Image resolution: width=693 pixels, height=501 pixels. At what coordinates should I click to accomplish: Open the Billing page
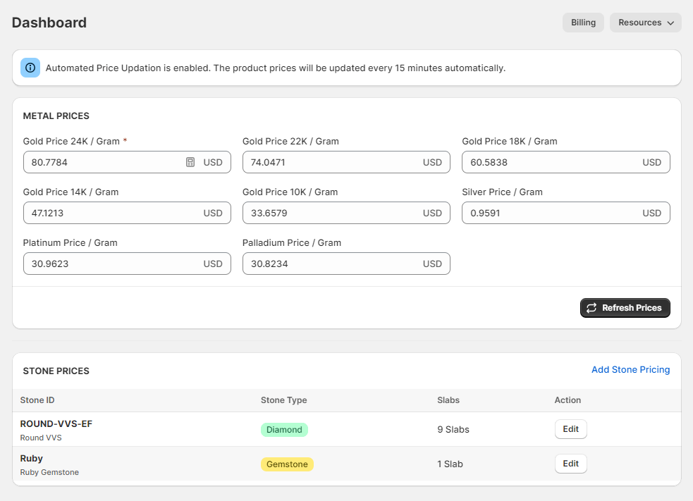point(583,23)
